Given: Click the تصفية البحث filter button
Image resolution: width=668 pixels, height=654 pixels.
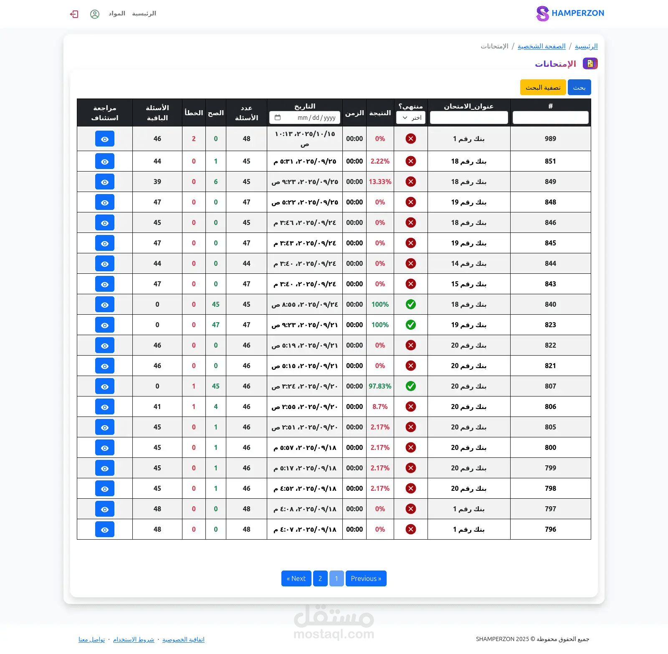Looking at the screenshot, I should coord(543,87).
